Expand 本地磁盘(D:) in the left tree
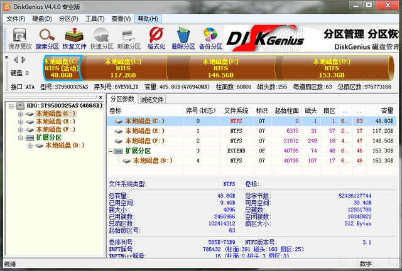Viewport: 402px width, 271px height. click(x=31, y=145)
